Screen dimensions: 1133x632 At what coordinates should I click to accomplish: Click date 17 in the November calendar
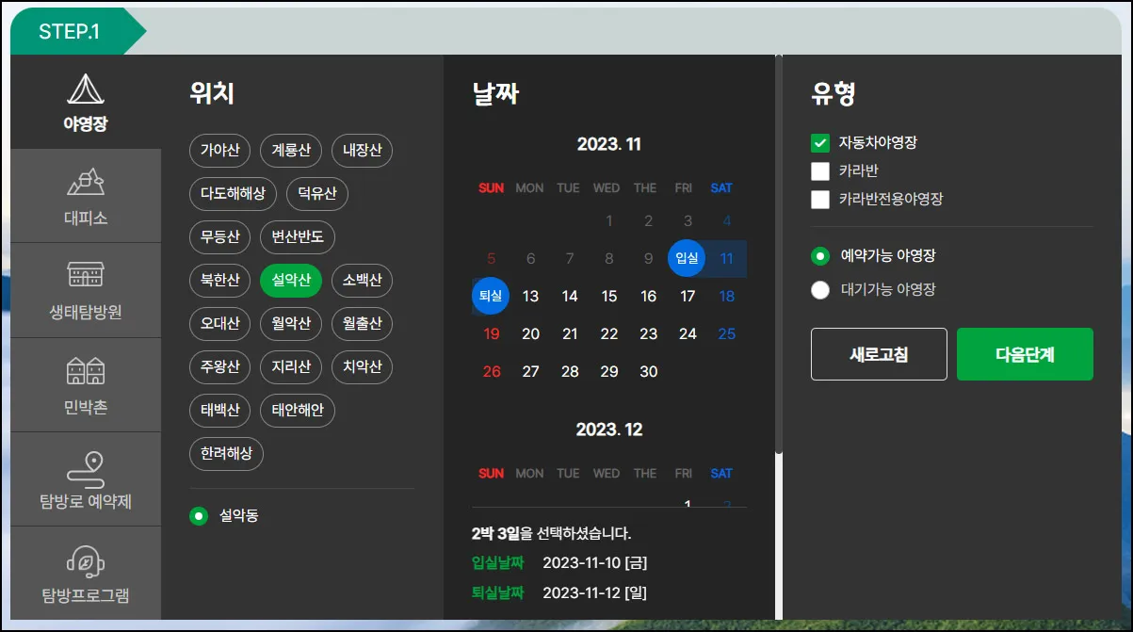click(688, 295)
